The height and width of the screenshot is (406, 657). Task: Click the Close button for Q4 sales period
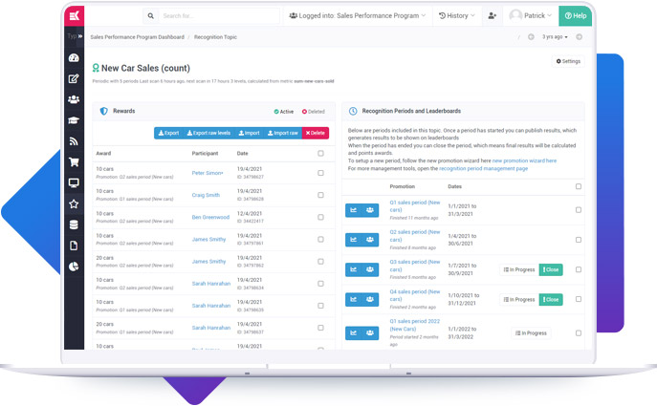pos(551,299)
